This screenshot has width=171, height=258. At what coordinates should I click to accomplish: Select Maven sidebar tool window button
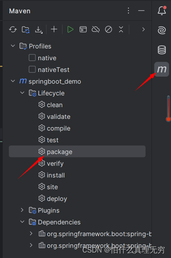tap(162, 69)
